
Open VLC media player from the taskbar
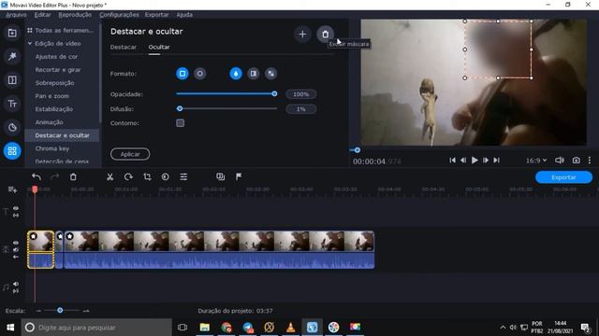click(x=291, y=328)
